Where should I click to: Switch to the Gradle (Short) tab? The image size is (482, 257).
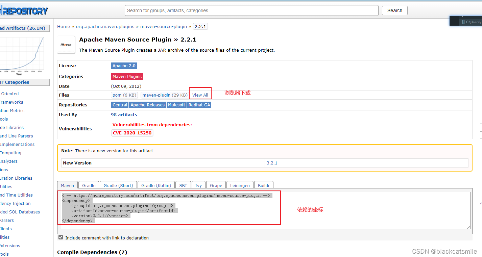tap(118, 185)
